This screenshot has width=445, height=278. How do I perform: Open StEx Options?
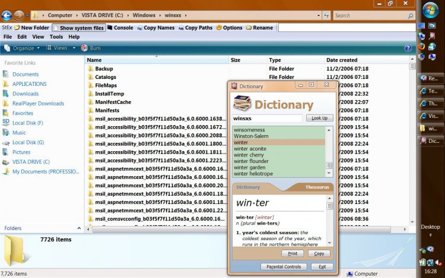tap(229, 27)
